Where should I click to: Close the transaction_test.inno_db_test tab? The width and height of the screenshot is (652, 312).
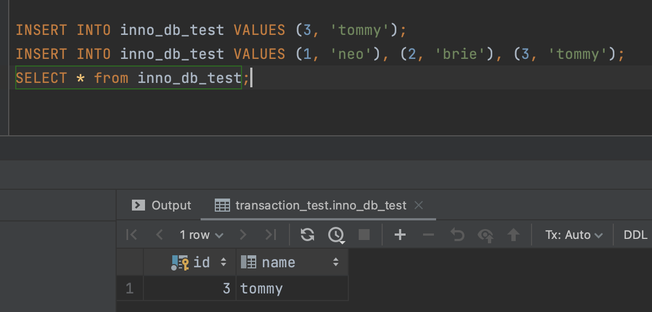click(x=419, y=205)
